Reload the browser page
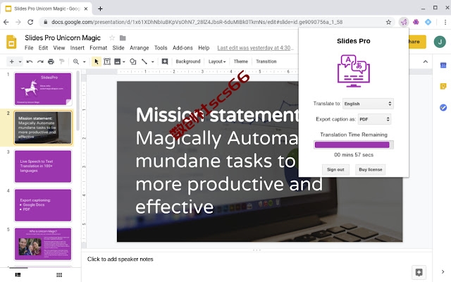Screen dimensions: 451x282 [x=30, y=22]
